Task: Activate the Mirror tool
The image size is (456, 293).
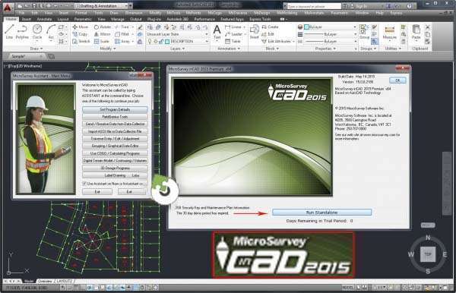Action: (103, 34)
